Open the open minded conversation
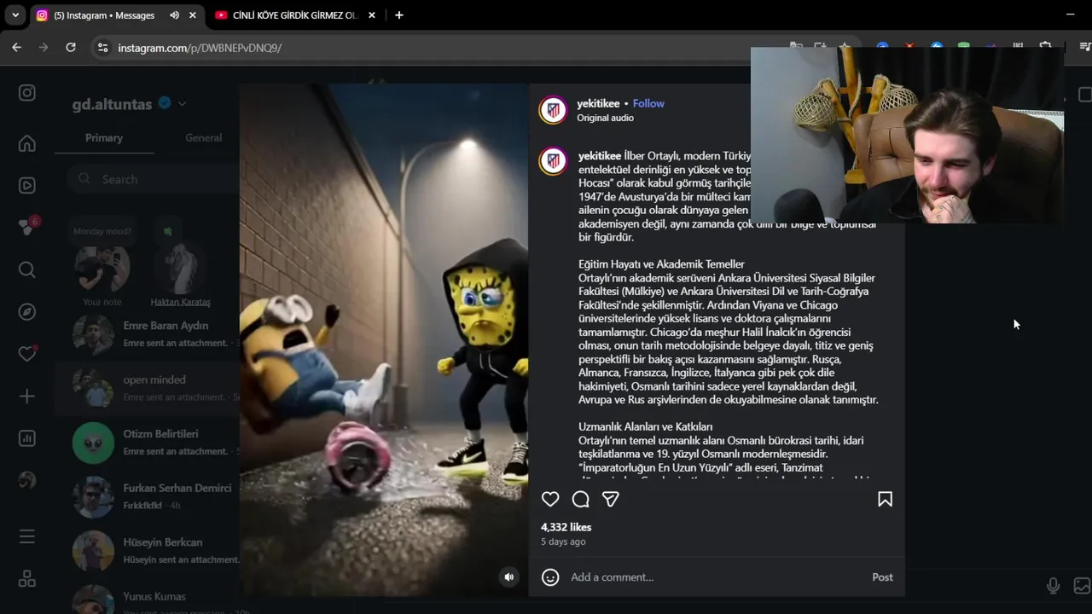The image size is (1092, 614). coord(148,388)
